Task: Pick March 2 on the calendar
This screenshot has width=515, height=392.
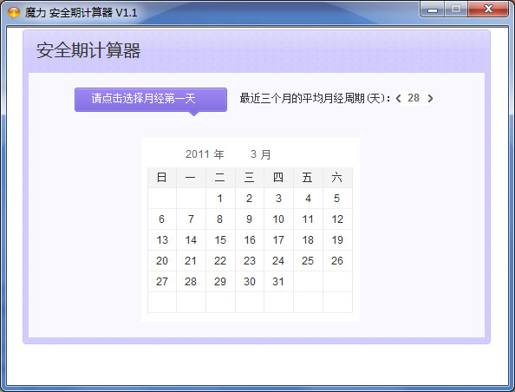Action: (x=250, y=199)
